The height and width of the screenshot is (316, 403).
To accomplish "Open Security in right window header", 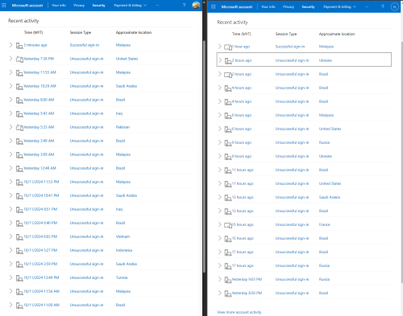I will (308, 7).
